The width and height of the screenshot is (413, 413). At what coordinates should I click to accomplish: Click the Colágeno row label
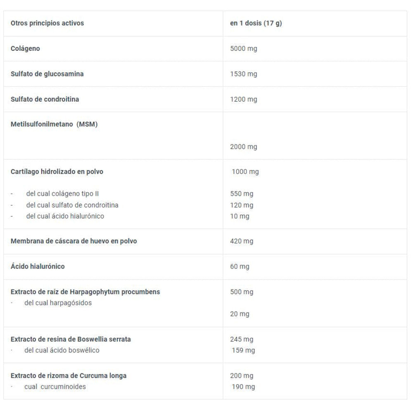(25, 49)
